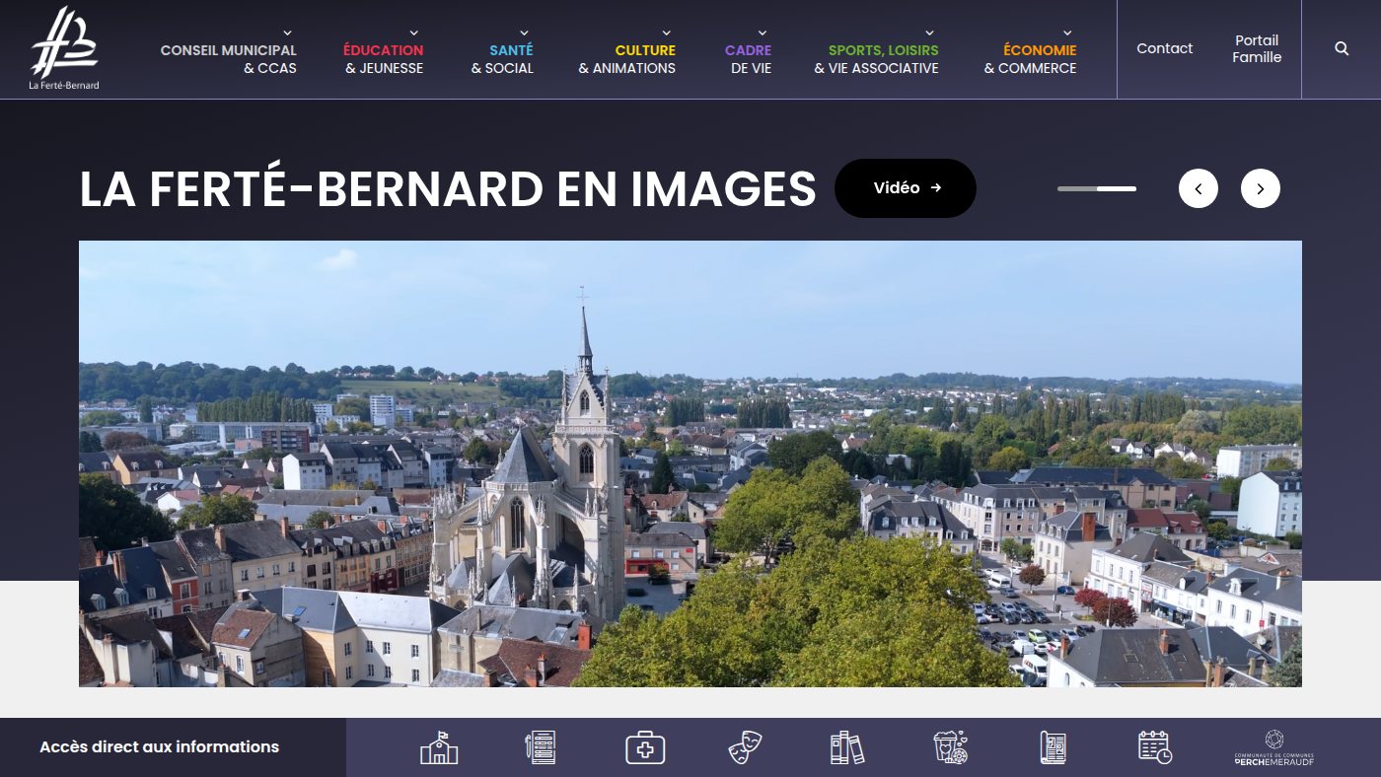
Task: Click the Contact link
Action: coord(1165,48)
